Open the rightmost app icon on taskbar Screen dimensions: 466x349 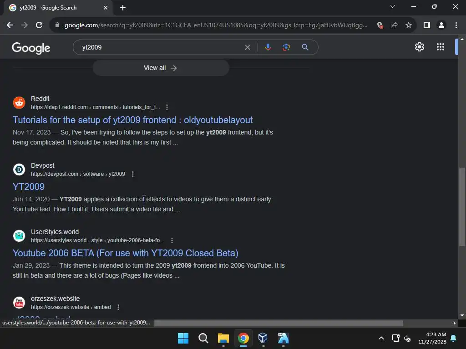tap(283, 338)
